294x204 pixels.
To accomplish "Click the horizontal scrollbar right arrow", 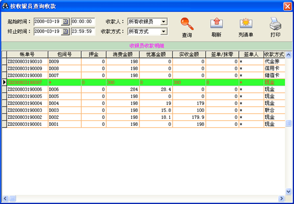I will point(282,198).
